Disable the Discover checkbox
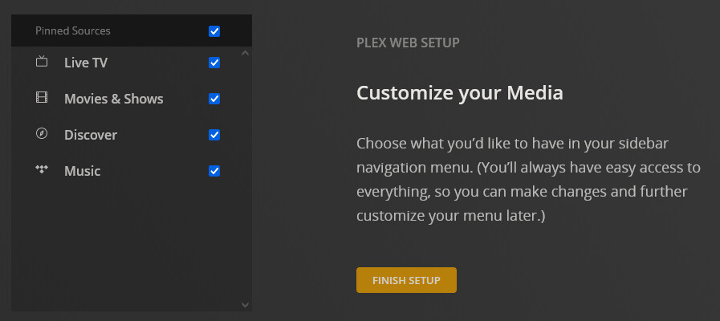This screenshot has height=321, width=720. click(x=214, y=135)
